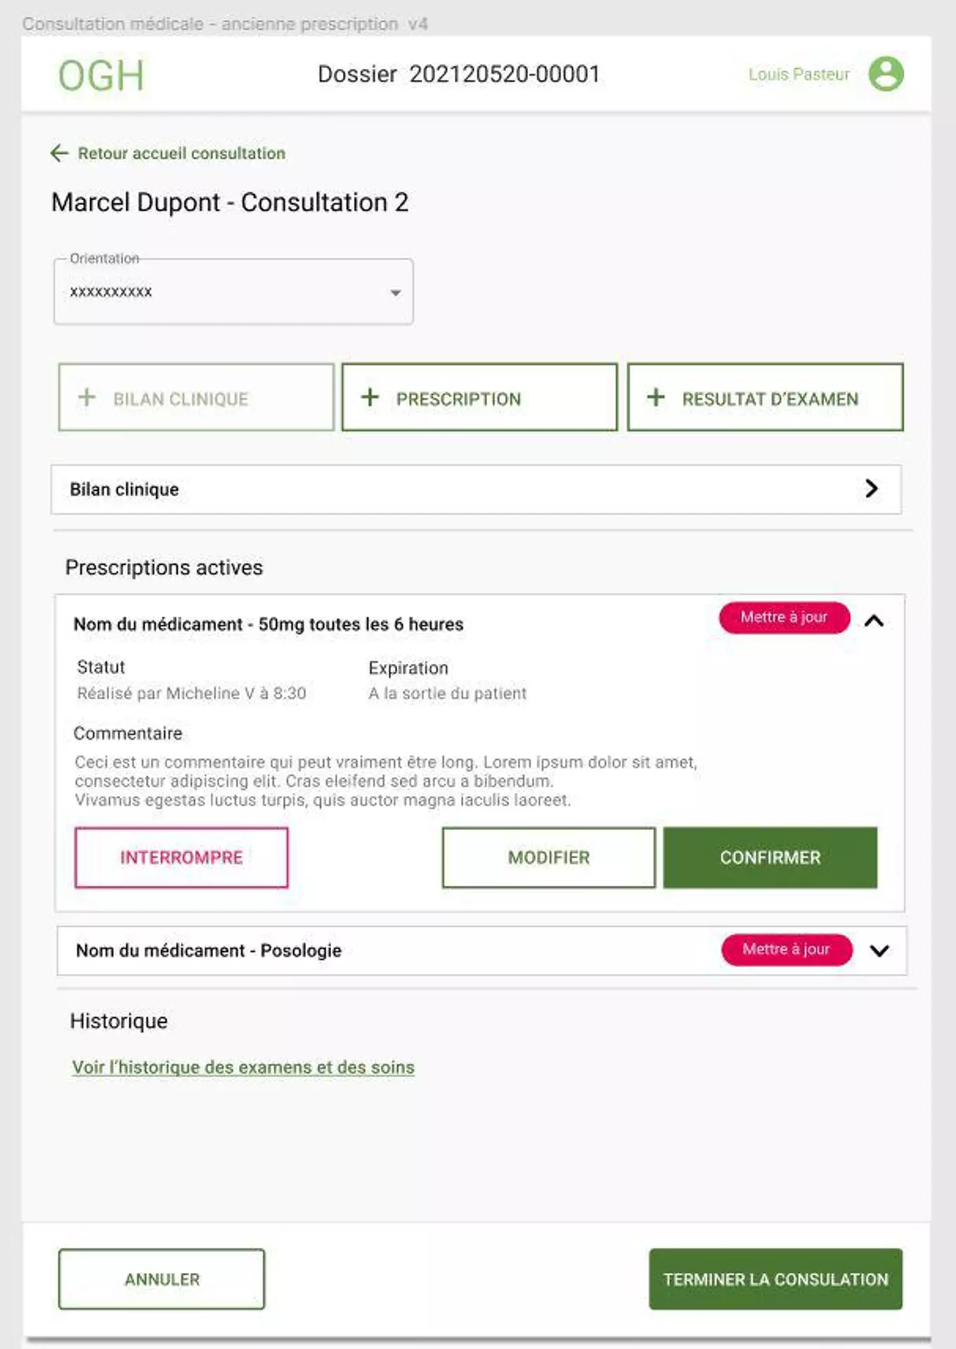Image resolution: width=956 pixels, height=1349 pixels.
Task: Select MODIFIER for the active prescription
Action: [x=548, y=857]
